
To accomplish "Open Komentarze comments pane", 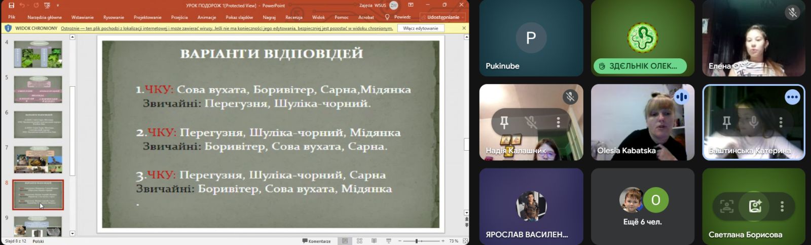I will pos(317,241).
